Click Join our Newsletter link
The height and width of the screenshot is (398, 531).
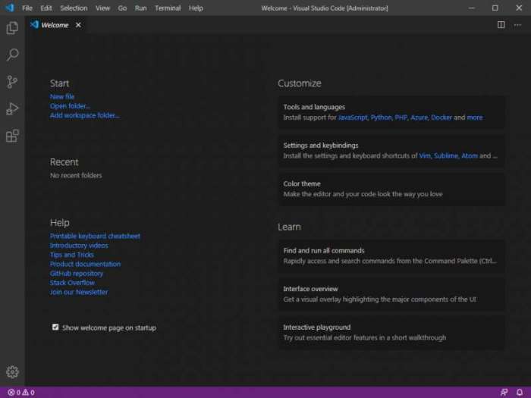(79, 292)
